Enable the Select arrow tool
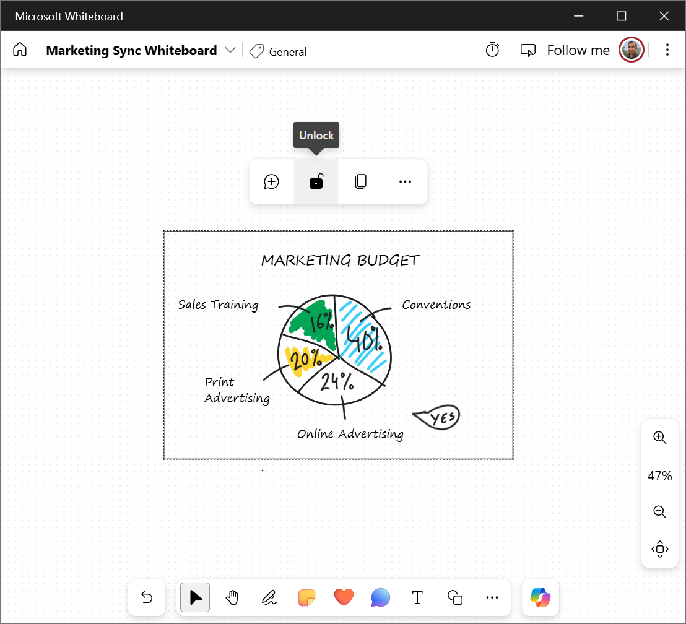 coord(194,597)
